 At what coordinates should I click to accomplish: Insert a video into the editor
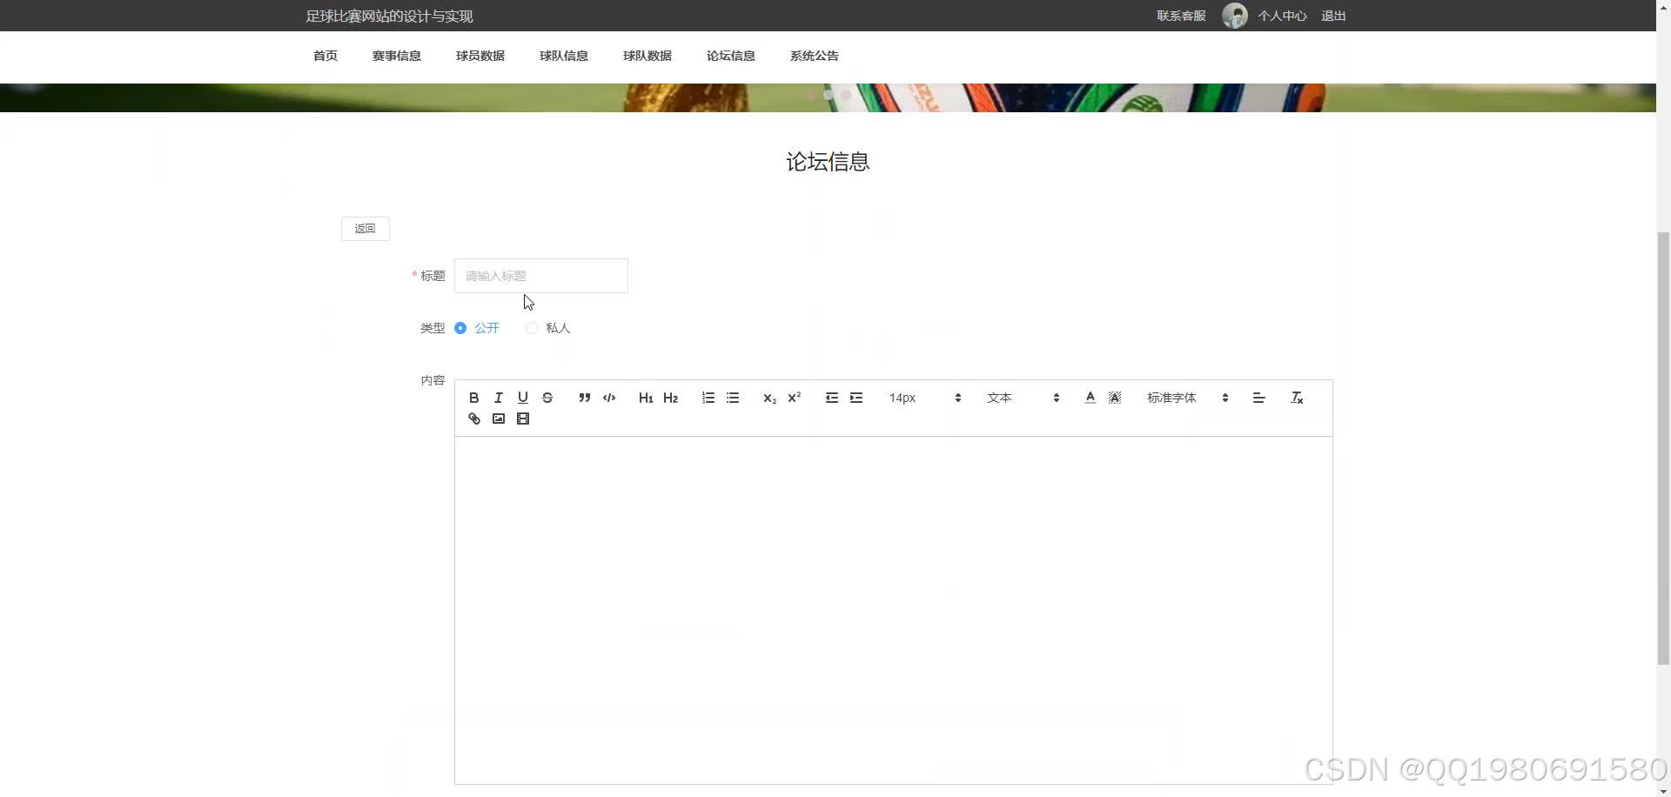(x=523, y=419)
